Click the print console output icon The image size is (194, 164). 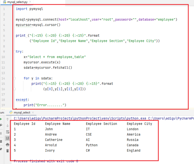pos(8,145)
